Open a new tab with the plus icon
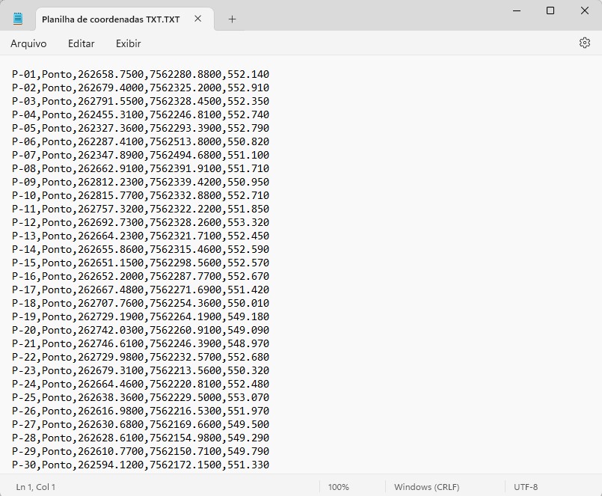This screenshot has width=602, height=496. click(x=232, y=19)
